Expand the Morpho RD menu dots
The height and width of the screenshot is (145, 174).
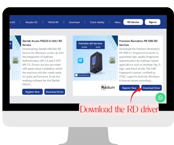43,22
